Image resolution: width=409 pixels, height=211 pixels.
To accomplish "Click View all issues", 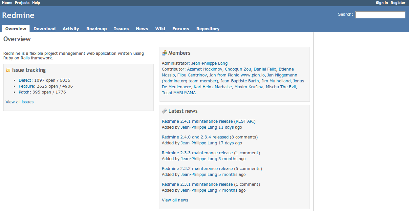I will coord(20,102).
